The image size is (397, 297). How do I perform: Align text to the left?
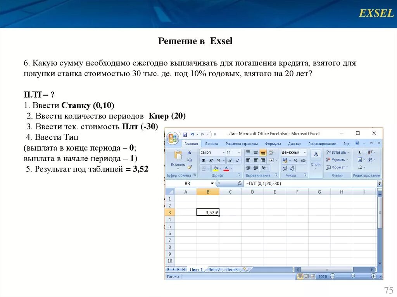(x=249, y=160)
